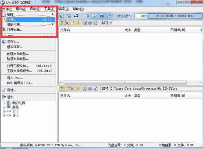Viewport: 204px width, 149px height.
Task: Click the rename icon in the local pane toolbar
Action: pyautogui.click(x=77, y=89)
